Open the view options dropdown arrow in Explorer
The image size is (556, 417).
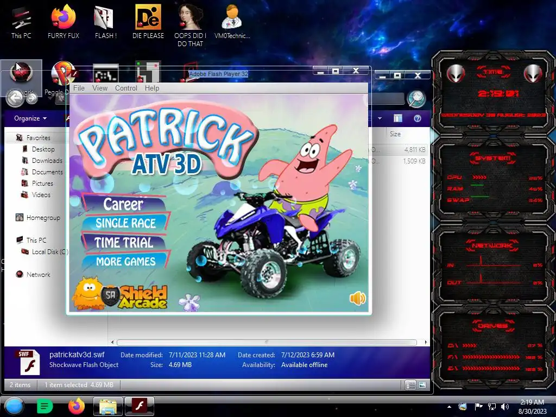click(380, 118)
